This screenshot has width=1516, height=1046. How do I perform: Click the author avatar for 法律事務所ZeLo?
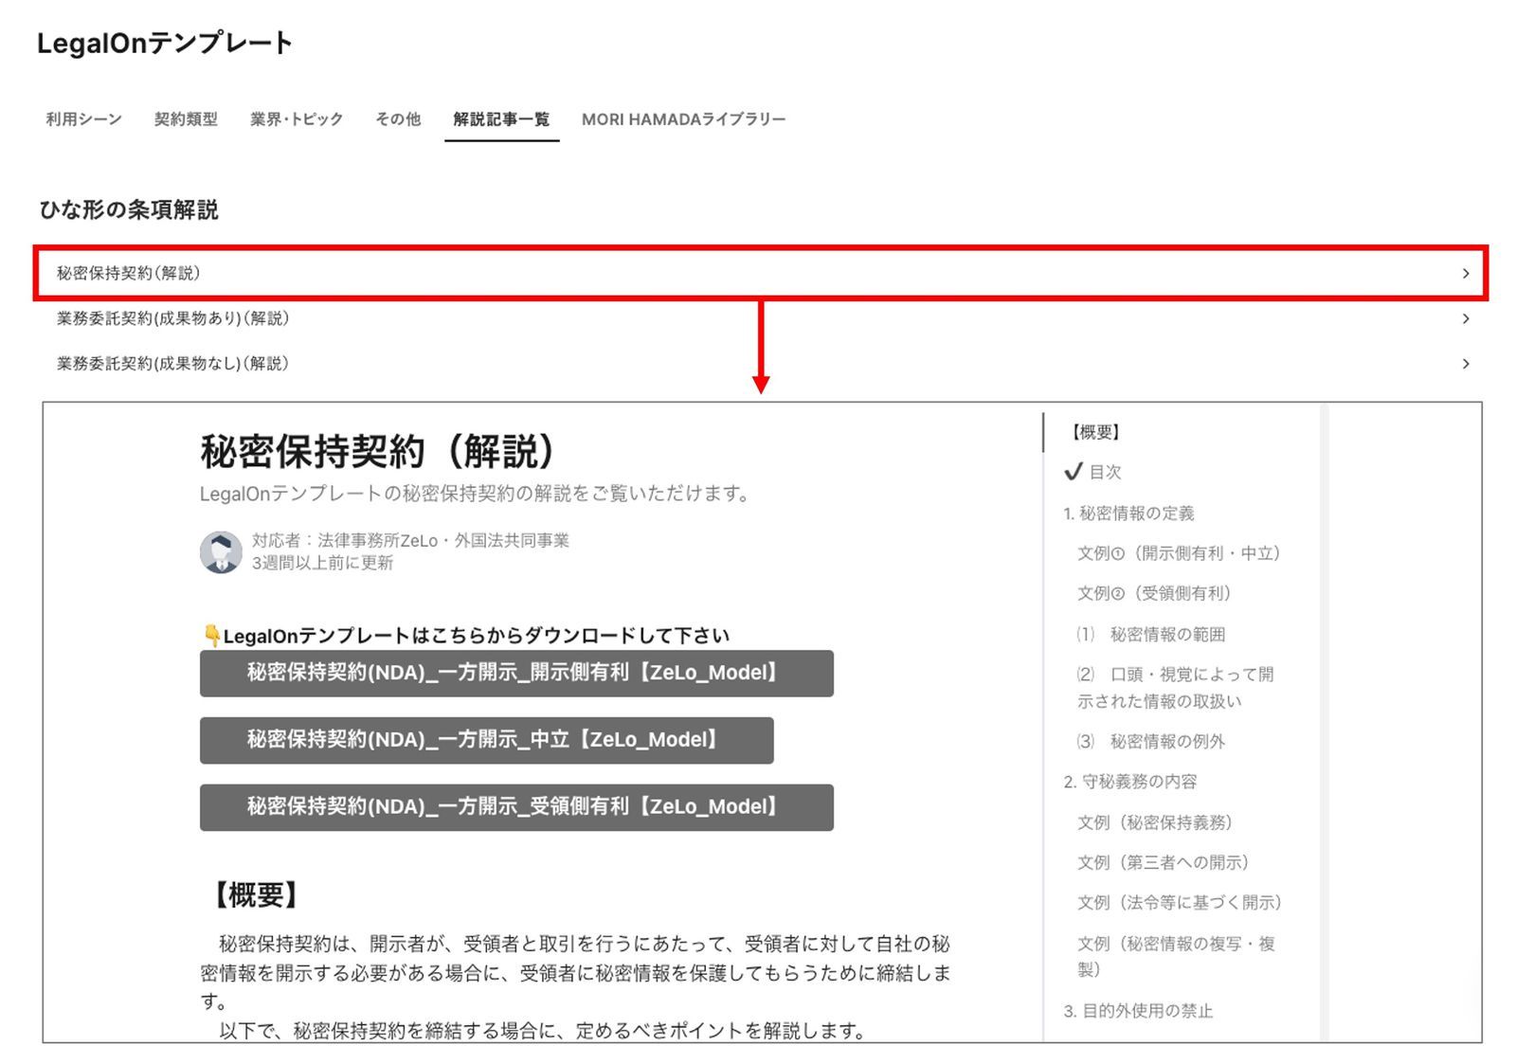pos(221,551)
